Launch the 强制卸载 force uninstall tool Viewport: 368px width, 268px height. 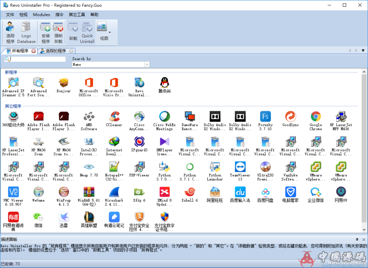58,32
